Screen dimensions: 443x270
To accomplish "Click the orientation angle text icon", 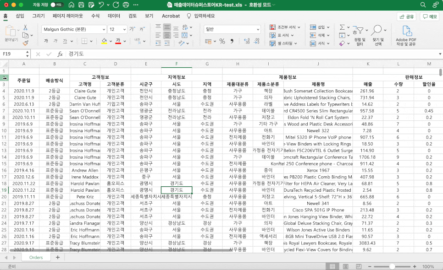I will [x=182, y=43].
